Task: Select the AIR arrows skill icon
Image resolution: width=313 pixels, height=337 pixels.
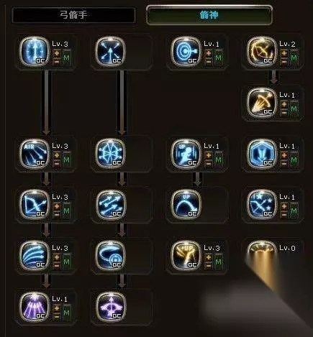Action: pyautogui.click(x=35, y=153)
